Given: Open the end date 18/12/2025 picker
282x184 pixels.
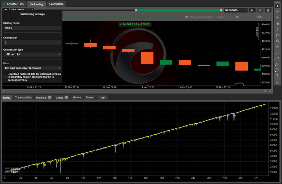Looking at the screenshot, I should pos(236,10).
